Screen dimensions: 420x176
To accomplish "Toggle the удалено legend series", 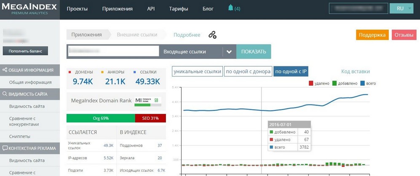I will [x=319, y=83].
